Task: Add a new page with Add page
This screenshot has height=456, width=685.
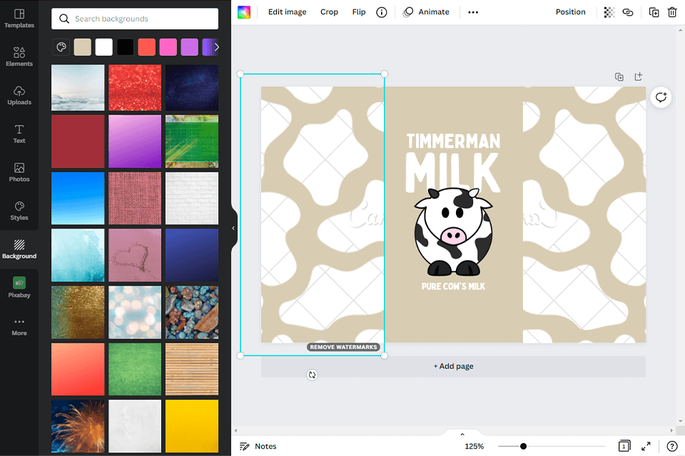Action: [x=454, y=366]
